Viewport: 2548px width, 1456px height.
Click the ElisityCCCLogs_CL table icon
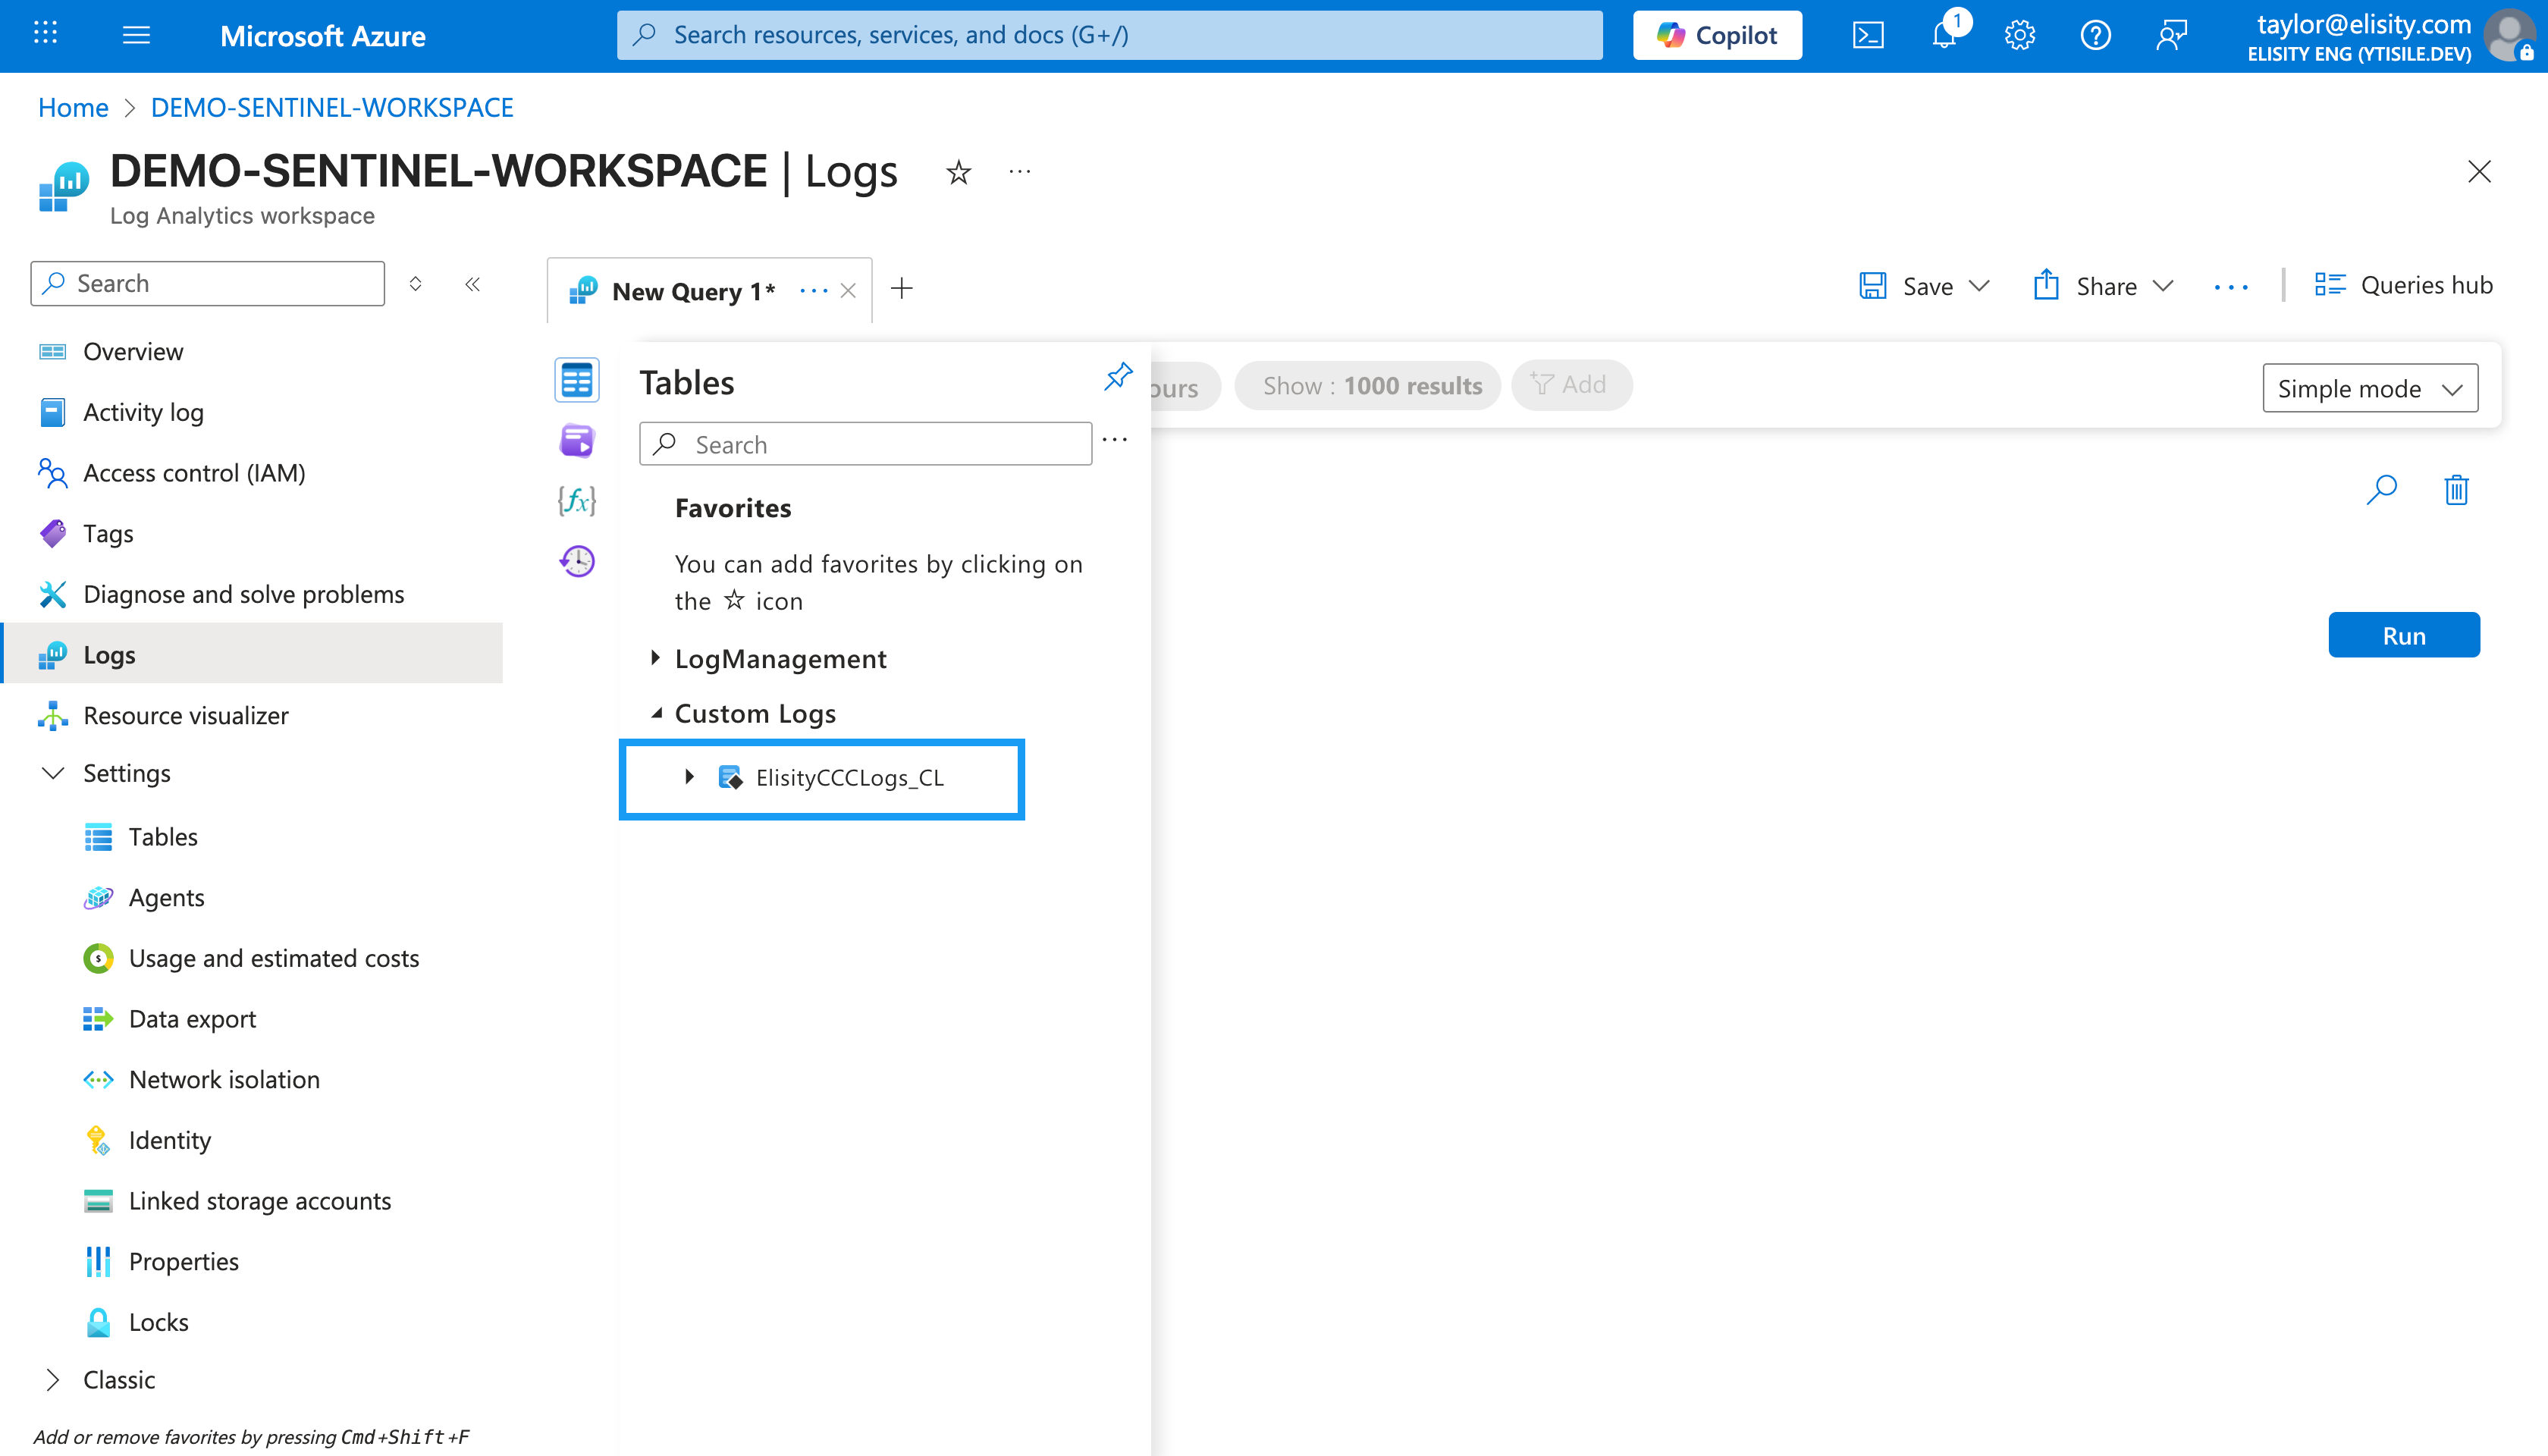pyautogui.click(x=730, y=777)
